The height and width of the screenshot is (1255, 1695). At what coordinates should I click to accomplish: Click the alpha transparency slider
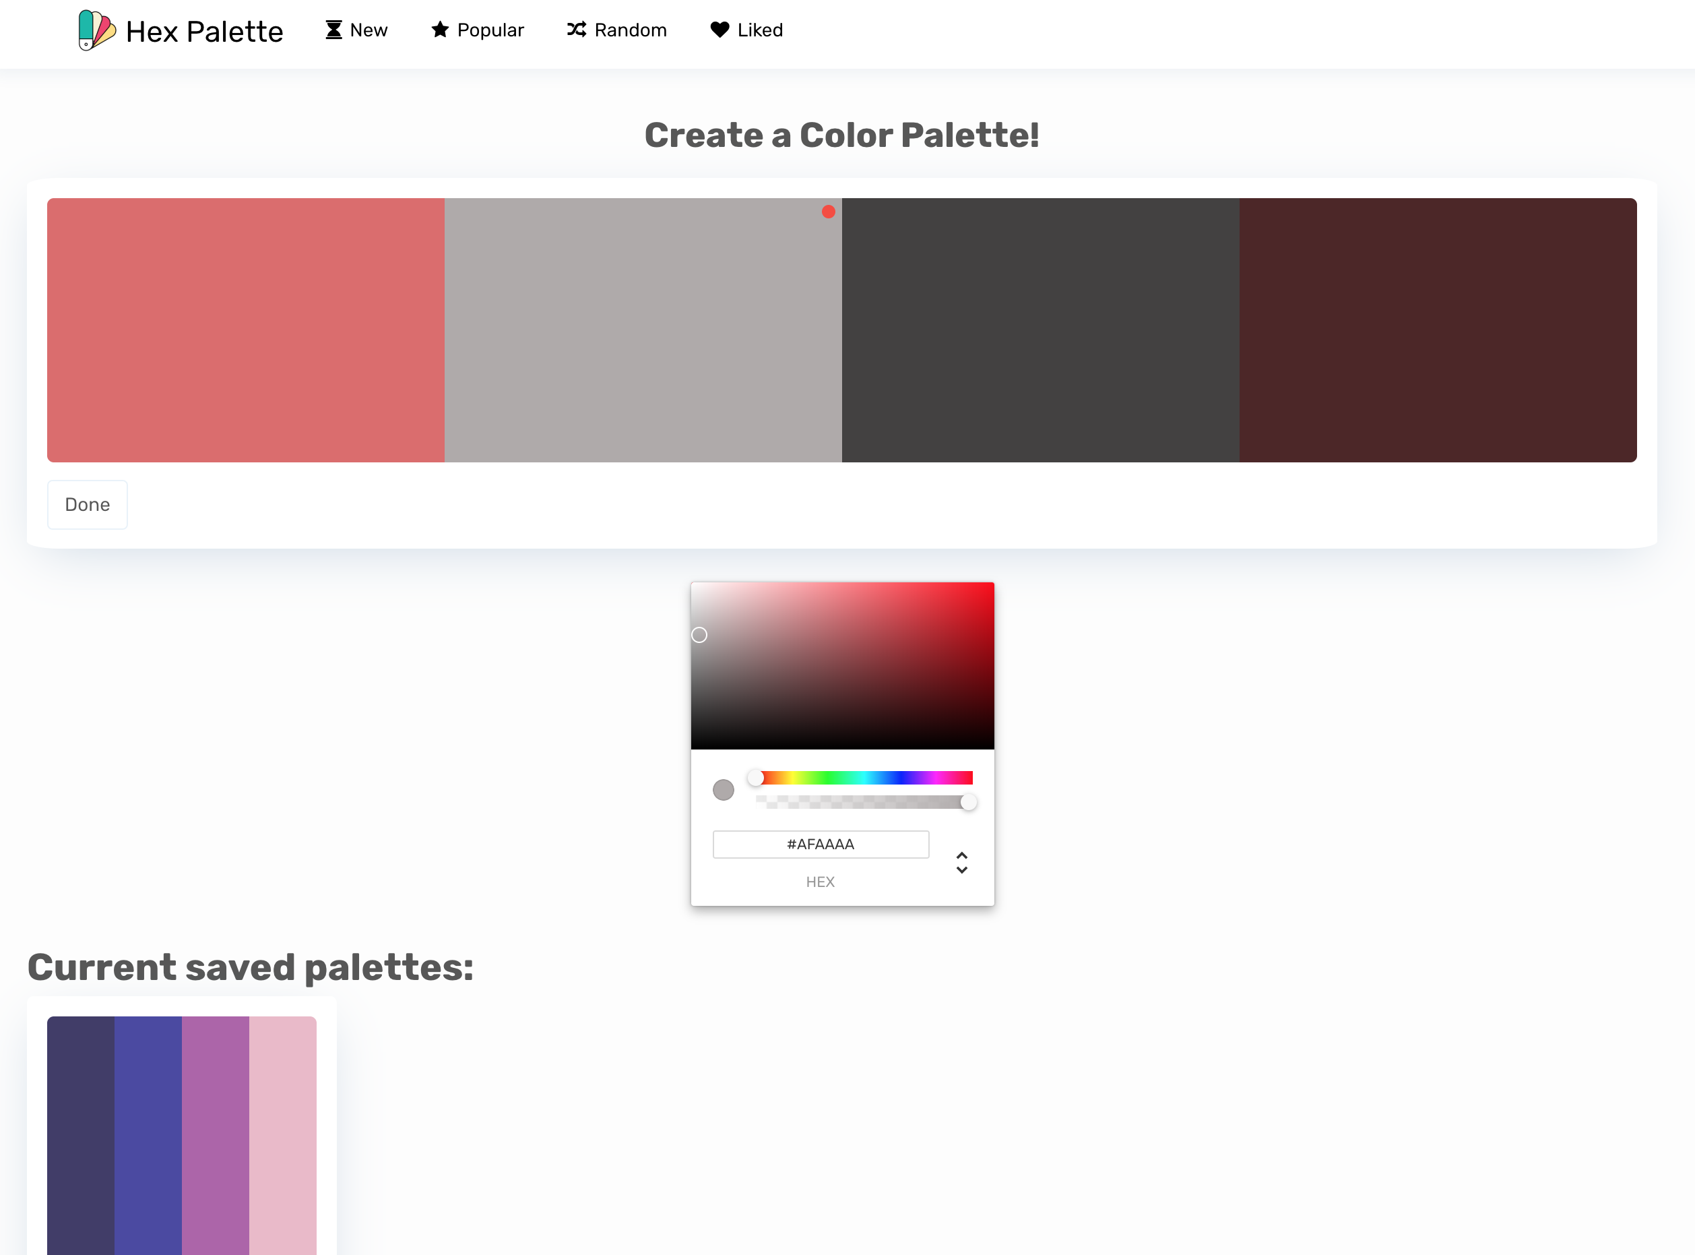866,801
